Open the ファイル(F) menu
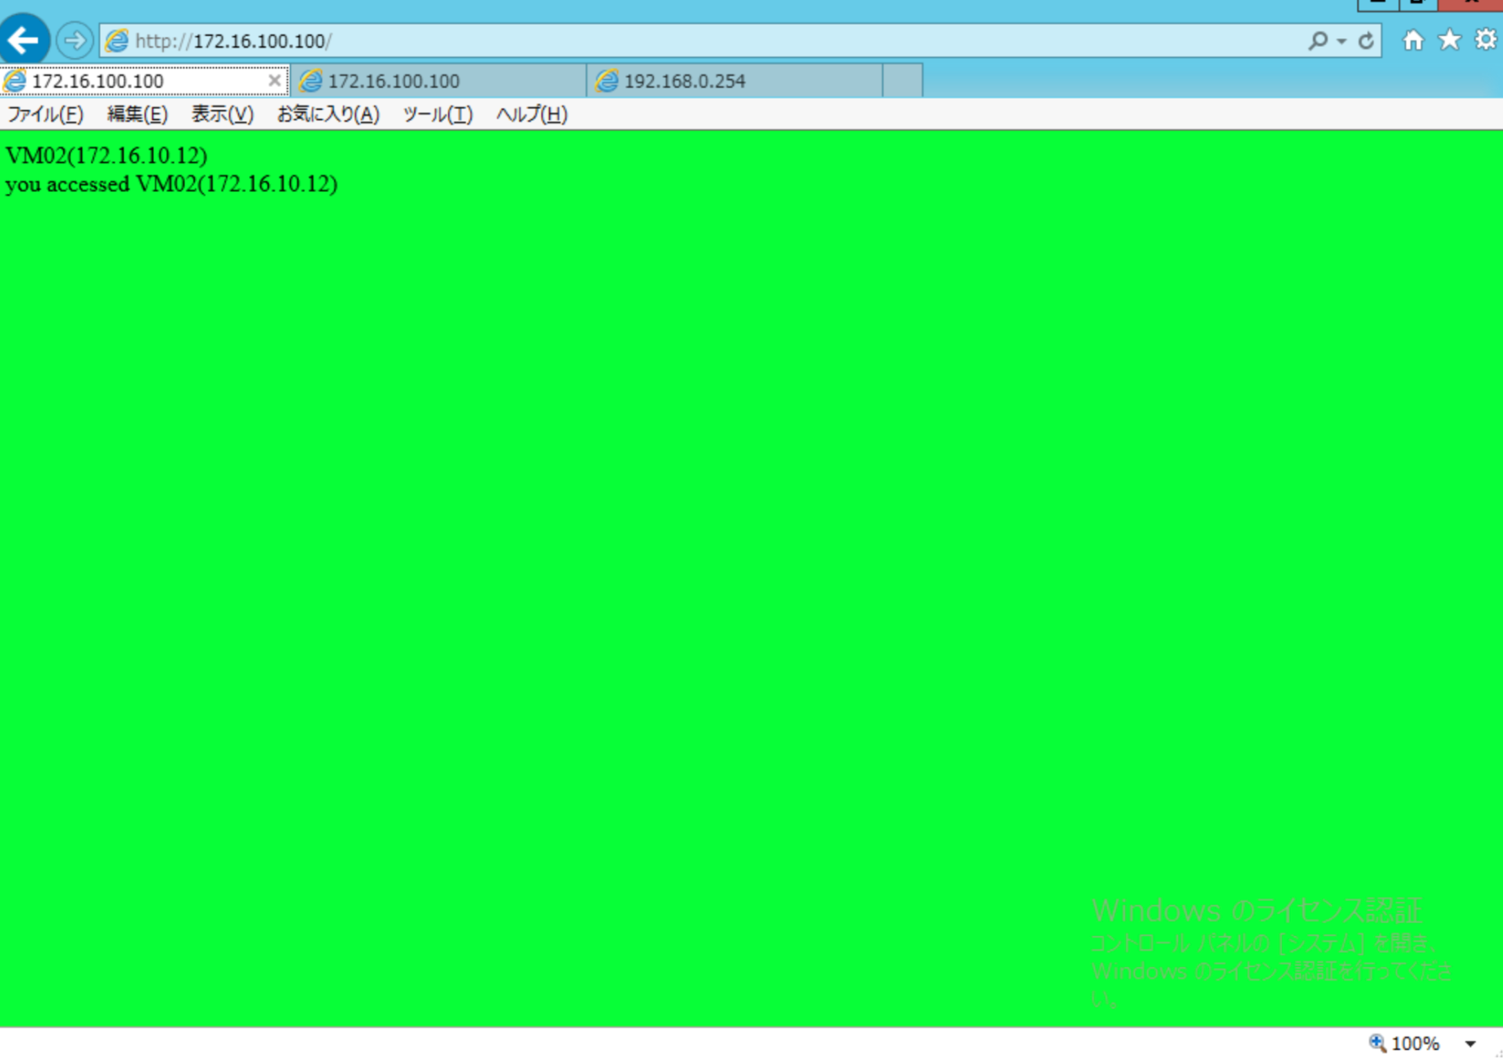1503x1059 pixels. tap(44, 115)
